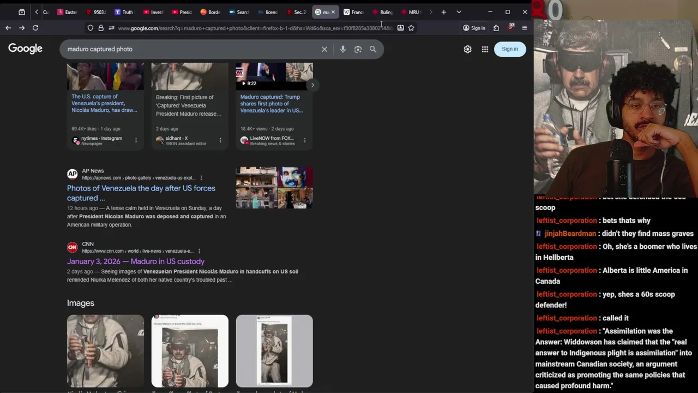The height and width of the screenshot is (393, 698).
Task: Open more options for CNN result
Action: click(x=199, y=251)
